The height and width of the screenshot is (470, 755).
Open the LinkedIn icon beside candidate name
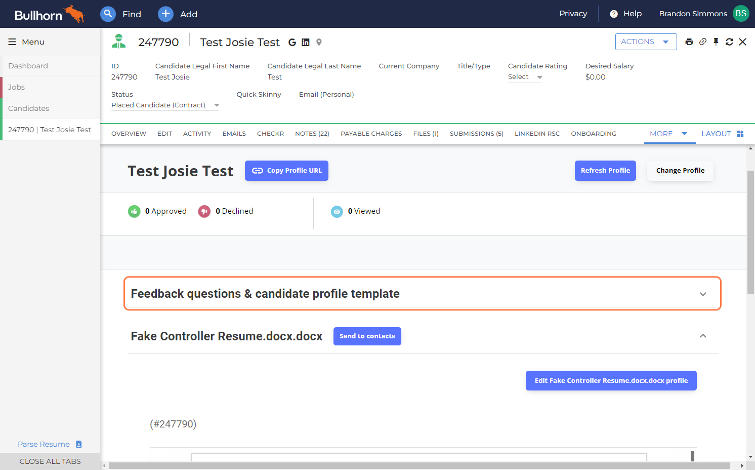coord(306,43)
